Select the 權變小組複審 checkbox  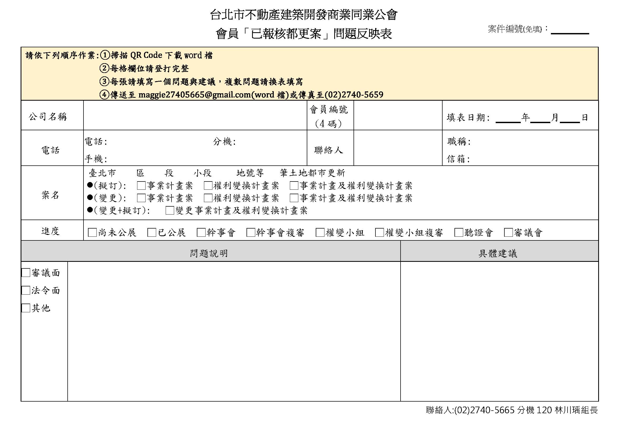point(379,233)
